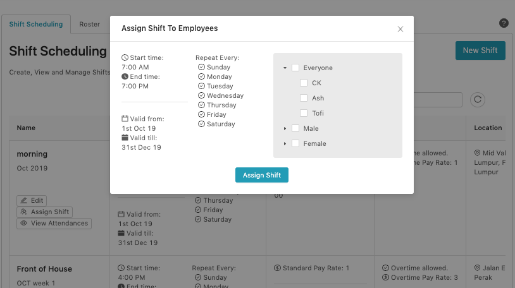This screenshot has width=515, height=288.
Task: Close the Assign Shift To Employees dialog
Action: tap(400, 29)
